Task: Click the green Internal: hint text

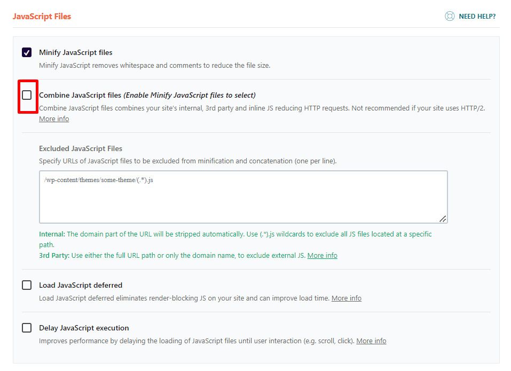Action: point(52,234)
